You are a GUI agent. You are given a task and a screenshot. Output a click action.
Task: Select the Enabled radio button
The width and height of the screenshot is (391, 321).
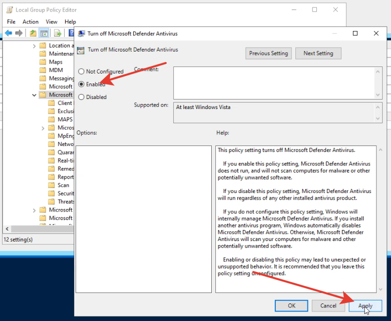click(81, 84)
